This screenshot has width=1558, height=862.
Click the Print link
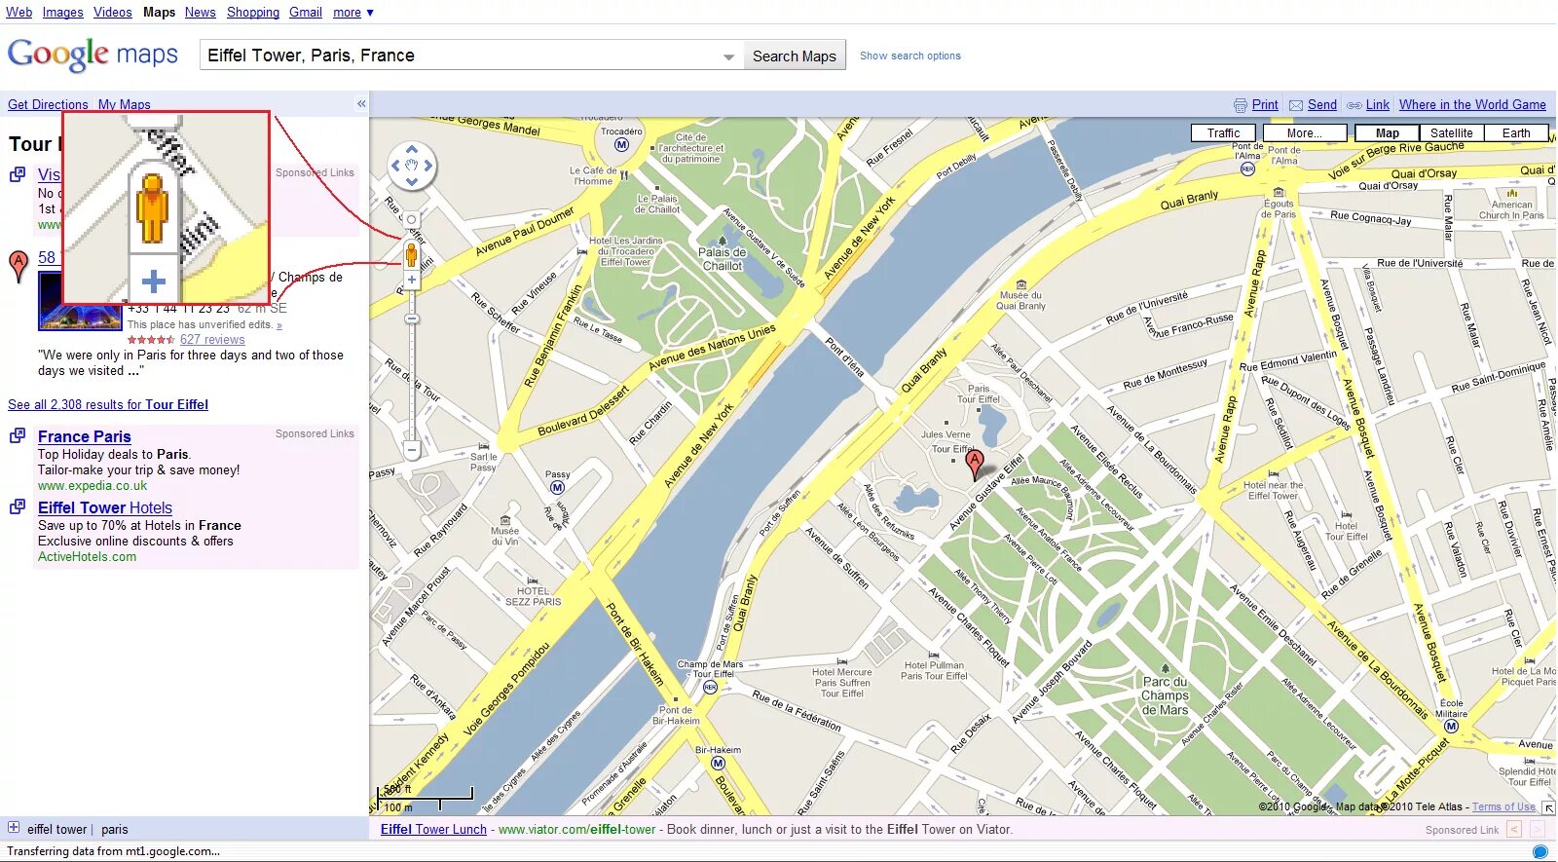[x=1265, y=104]
